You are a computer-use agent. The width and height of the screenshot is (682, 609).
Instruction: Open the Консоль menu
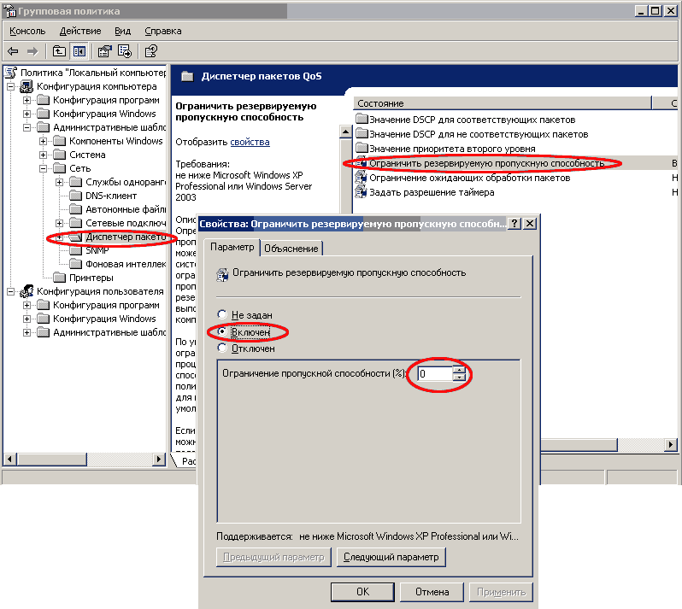tap(27, 31)
